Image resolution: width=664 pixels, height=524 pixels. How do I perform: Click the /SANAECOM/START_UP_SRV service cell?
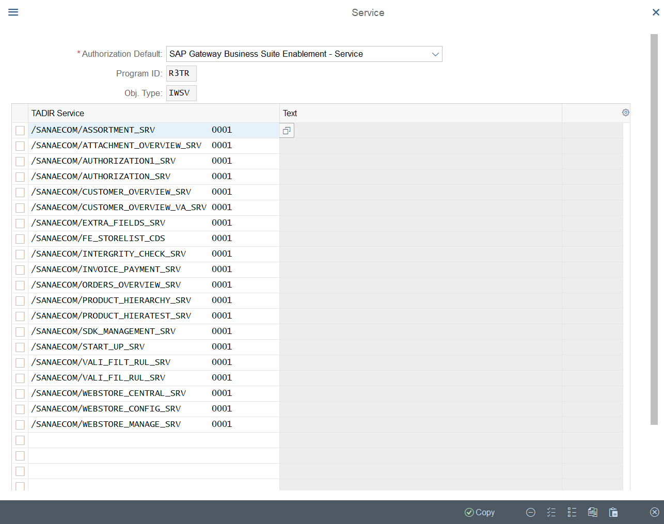coord(154,347)
